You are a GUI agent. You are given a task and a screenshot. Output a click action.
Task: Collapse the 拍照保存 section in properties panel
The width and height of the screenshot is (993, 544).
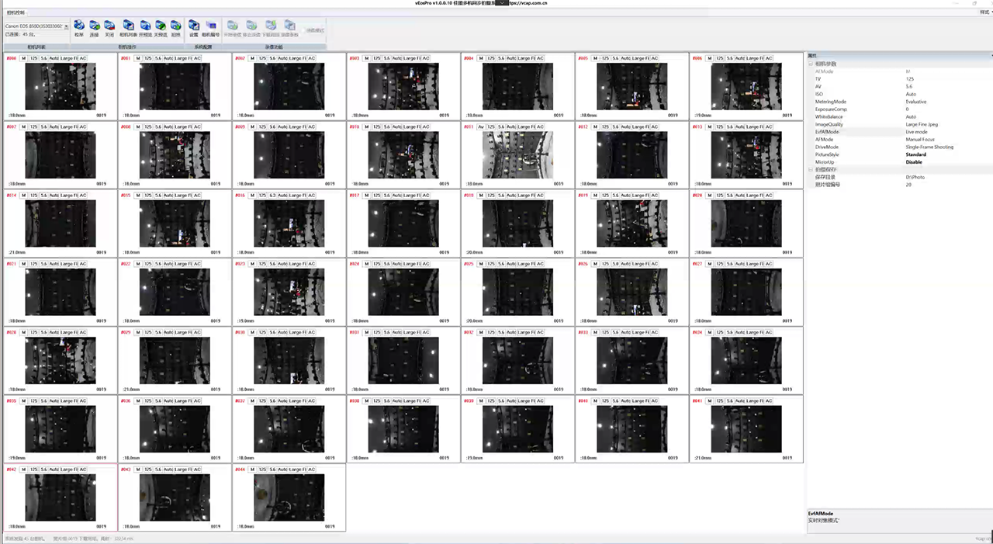click(811, 169)
